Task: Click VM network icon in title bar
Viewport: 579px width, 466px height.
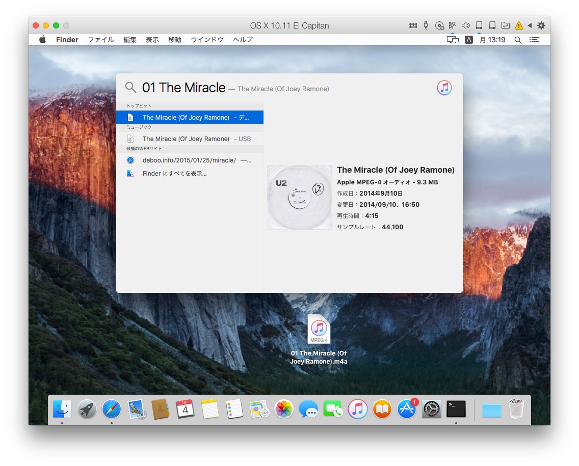Action: tap(453, 25)
